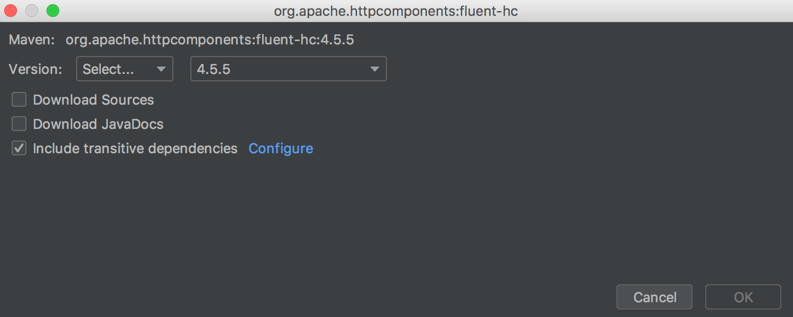This screenshot has height=317, width=793.
Task: Open the Configure transitive dependencies link
Action: point(281,148)
